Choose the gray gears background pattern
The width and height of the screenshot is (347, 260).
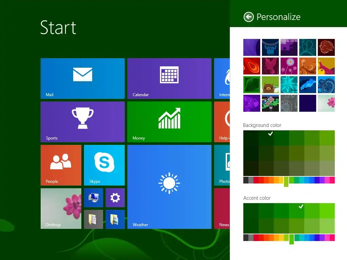(x=289, y=103)
